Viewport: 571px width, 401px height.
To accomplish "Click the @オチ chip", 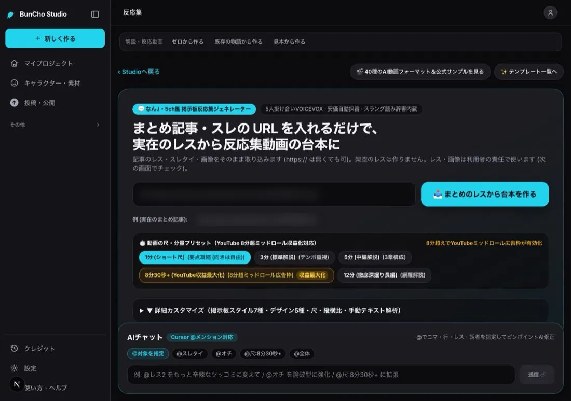I will tap(224, 354).
